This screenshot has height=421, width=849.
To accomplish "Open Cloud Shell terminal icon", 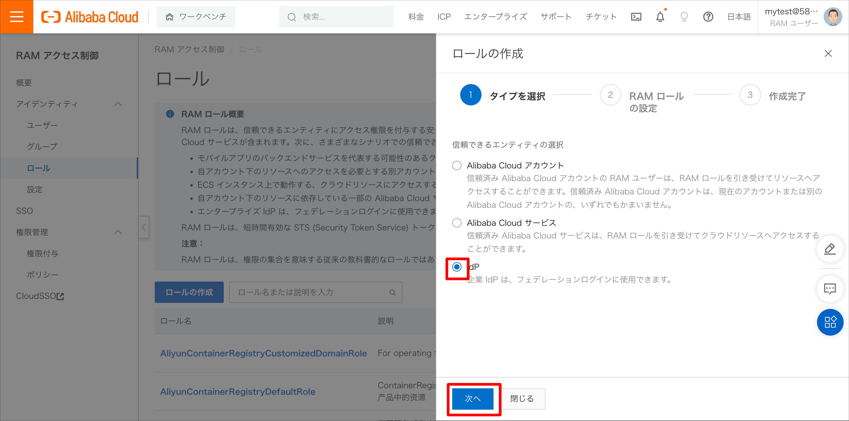I will tap(636, 17).
